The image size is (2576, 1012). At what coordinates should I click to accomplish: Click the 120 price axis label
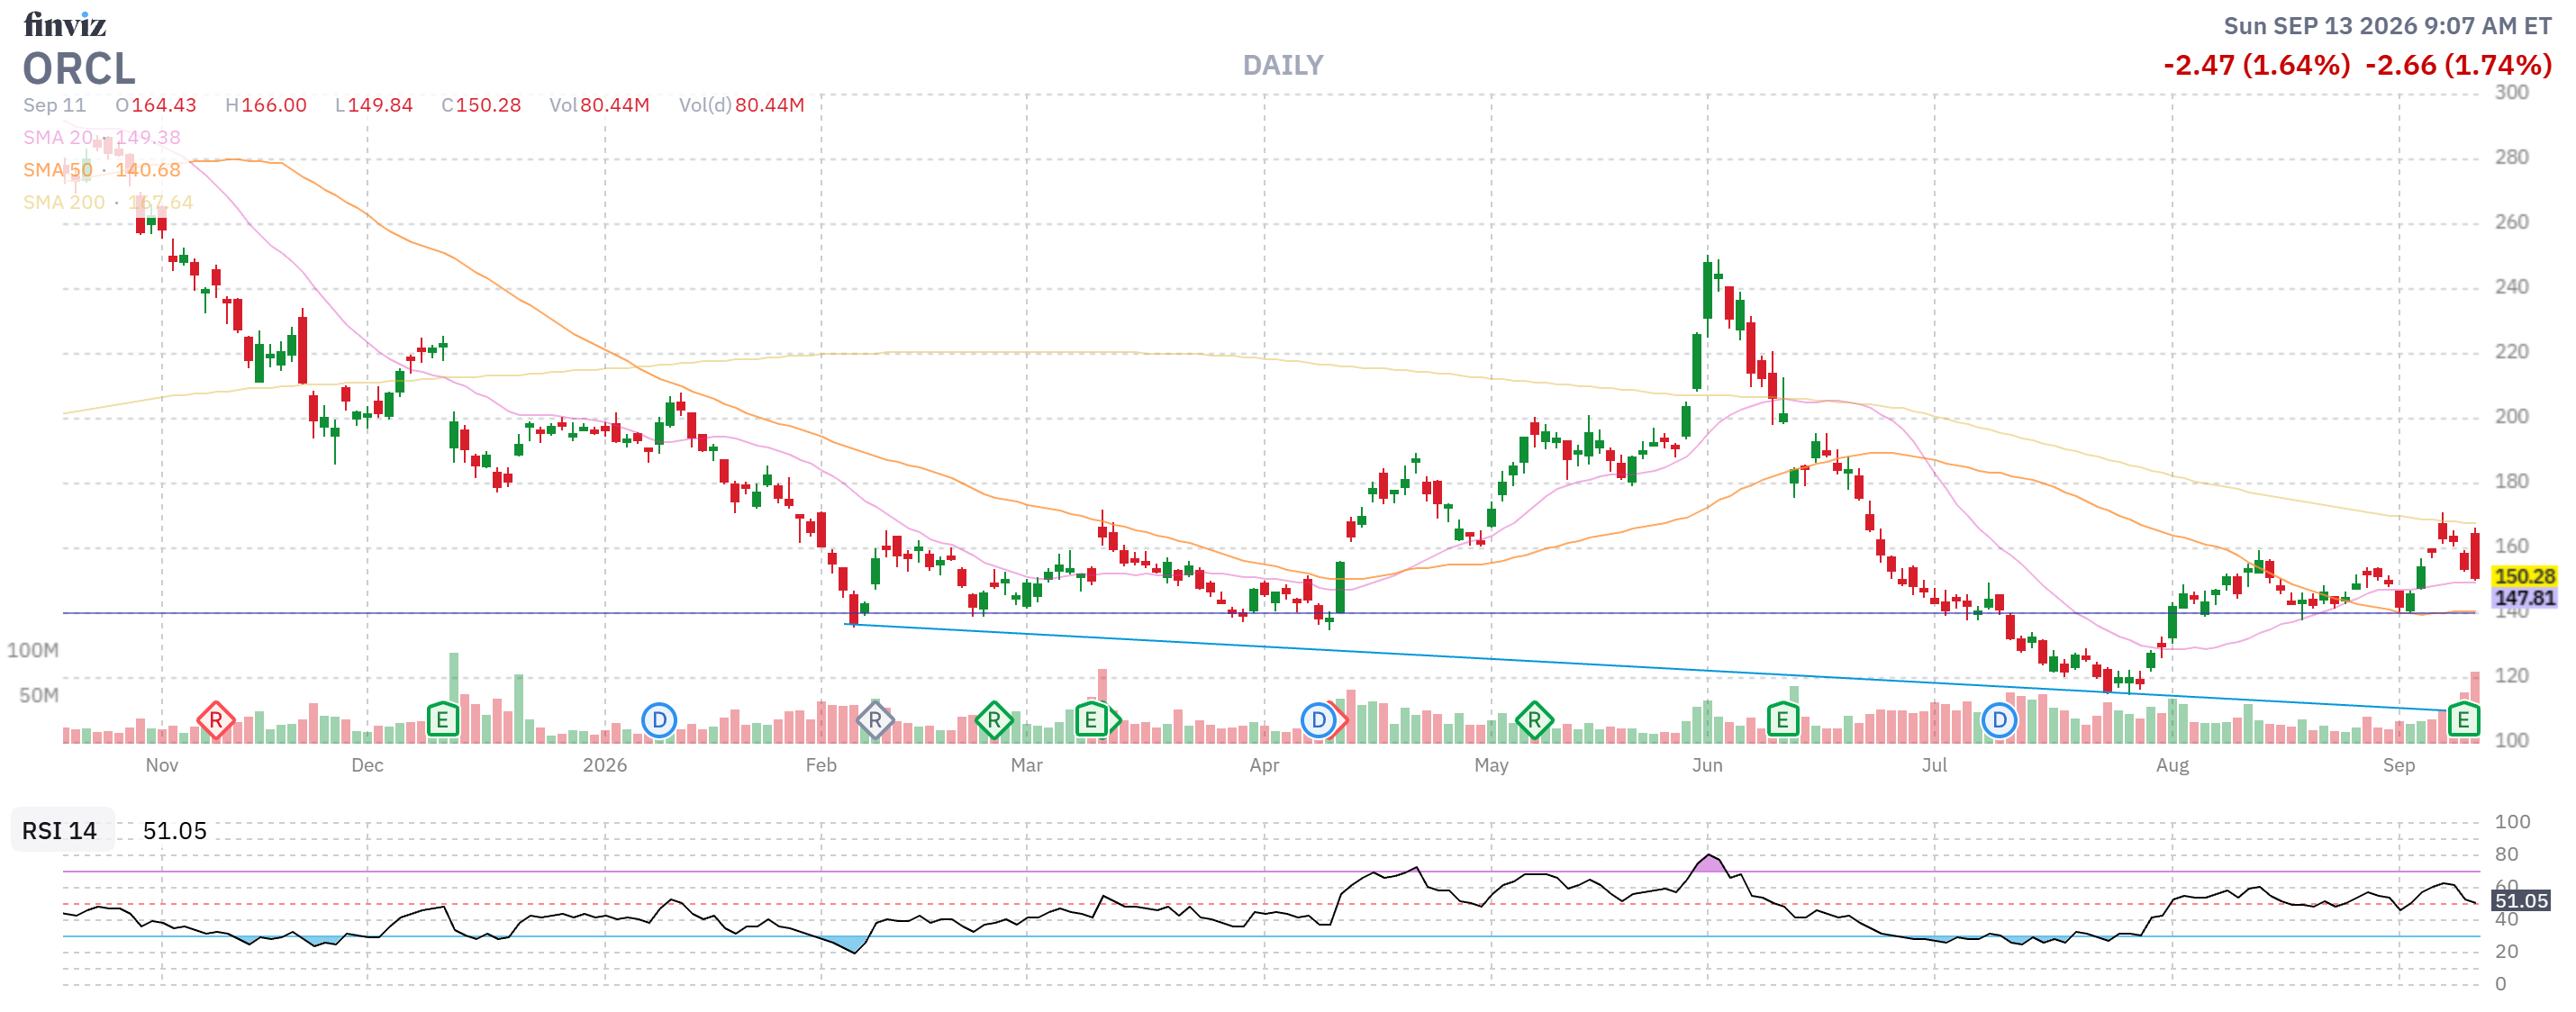(2512, 676)
